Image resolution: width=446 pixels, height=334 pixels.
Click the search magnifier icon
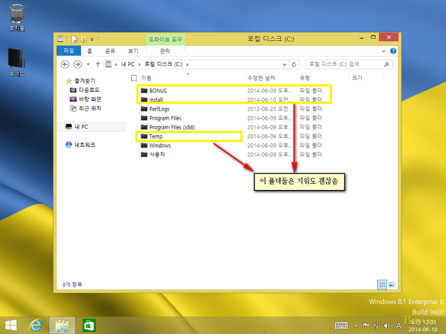coord(386,65)
